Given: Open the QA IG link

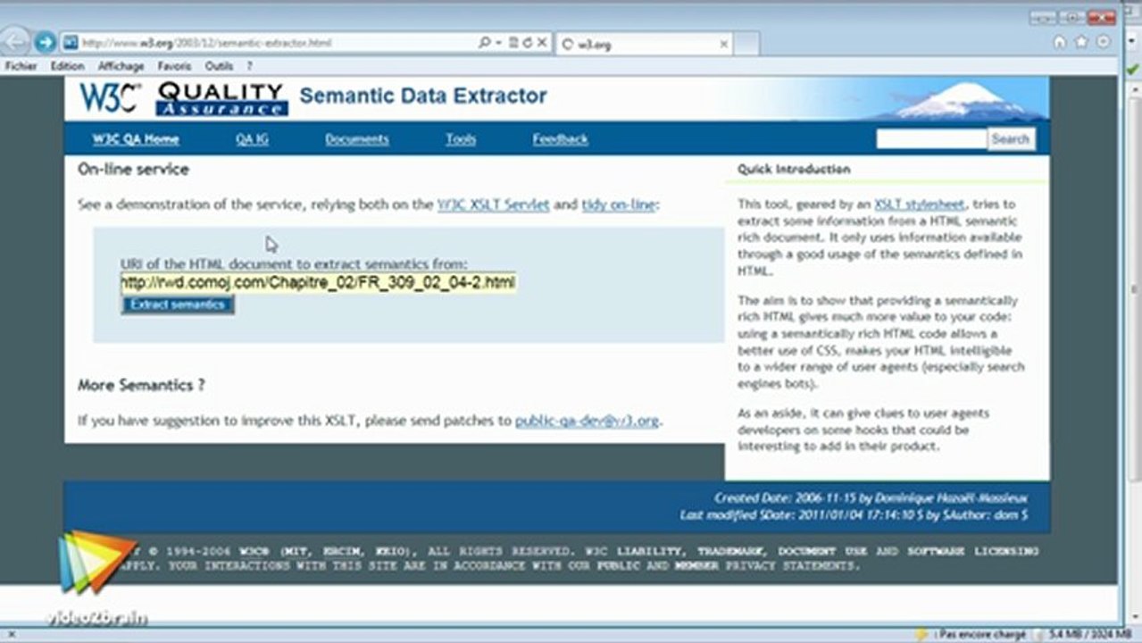Looking at the screenshot, I should [252, 139].
